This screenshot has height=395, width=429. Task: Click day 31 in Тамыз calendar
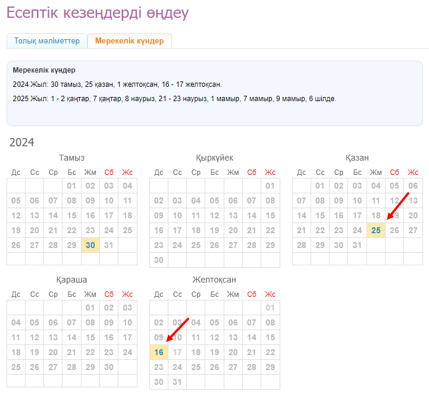pos(109,245)
